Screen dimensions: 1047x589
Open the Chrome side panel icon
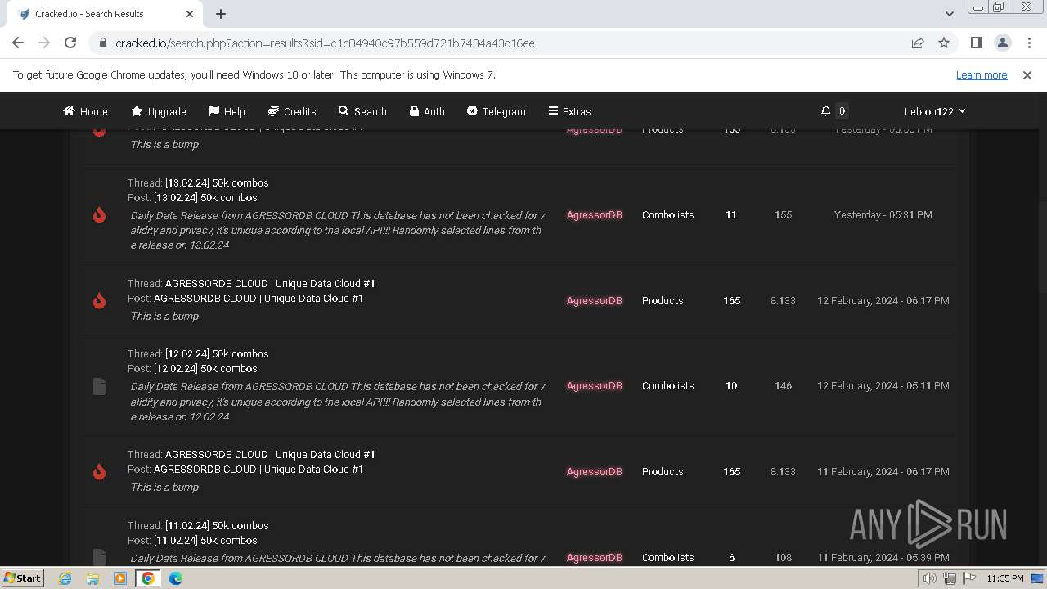[976, 43]
